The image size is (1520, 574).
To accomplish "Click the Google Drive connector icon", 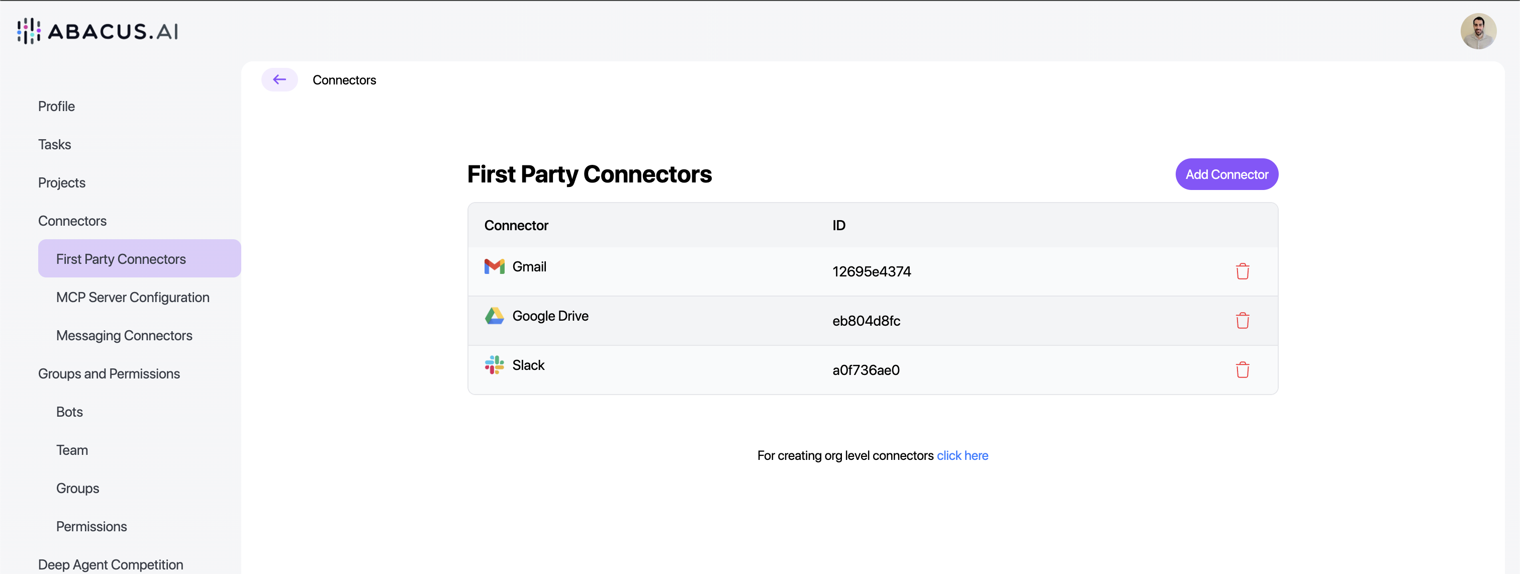I will click(x=494, y=316).
